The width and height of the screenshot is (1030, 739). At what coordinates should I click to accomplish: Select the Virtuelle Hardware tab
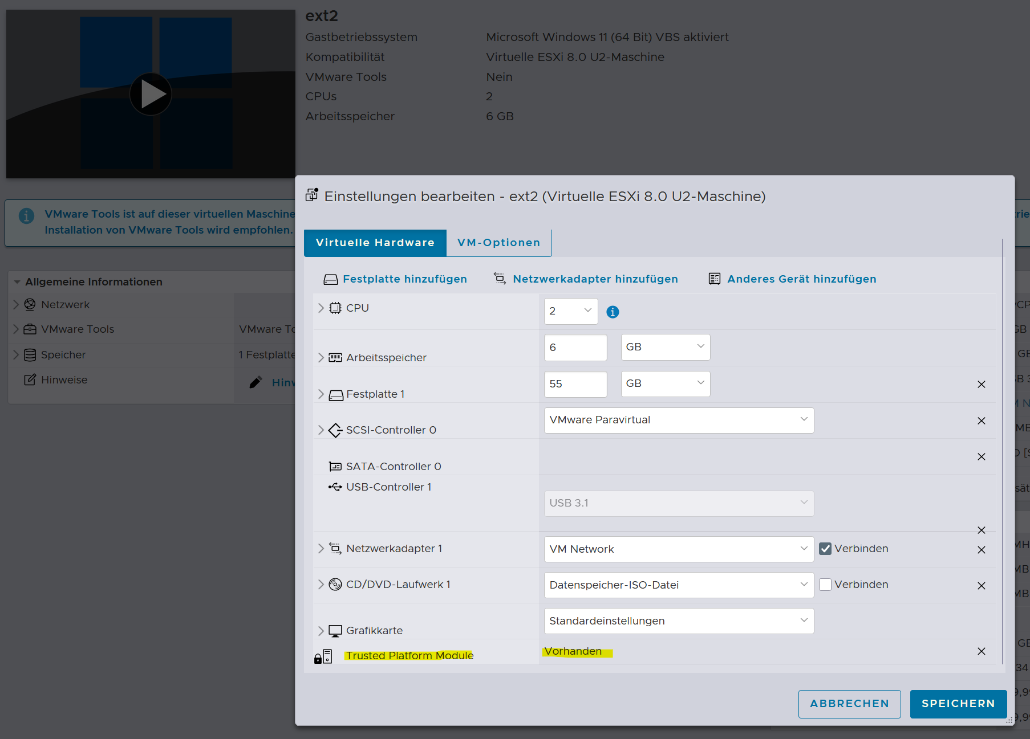[375, 243]
